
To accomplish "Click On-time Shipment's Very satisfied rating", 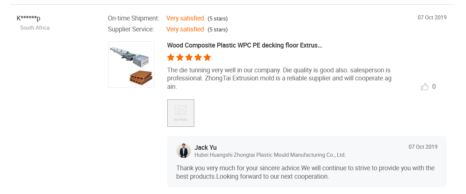I will click(185, 18).
